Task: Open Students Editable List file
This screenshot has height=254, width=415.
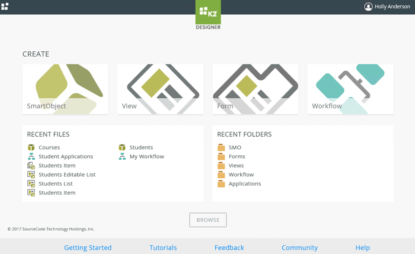Action: click(67, 174)
